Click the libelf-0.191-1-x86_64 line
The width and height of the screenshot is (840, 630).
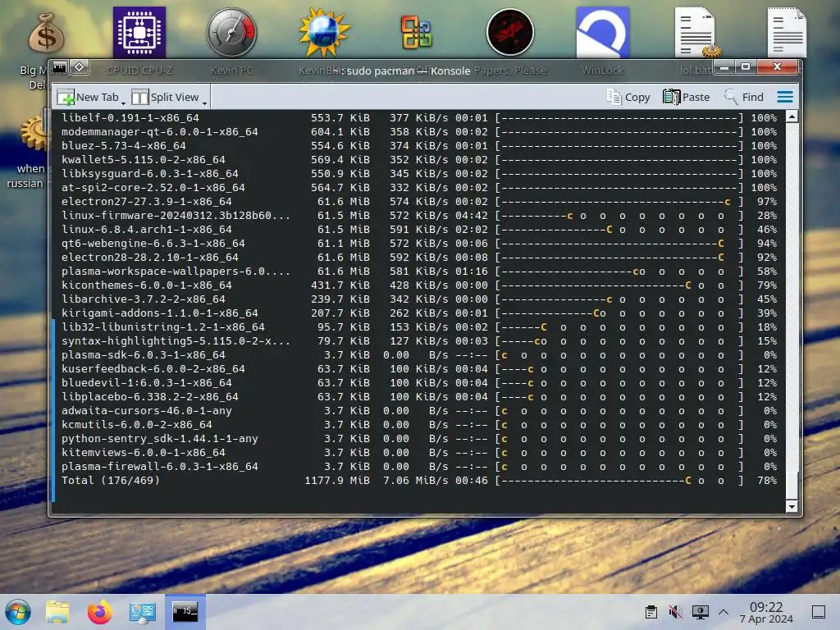[x=419, y=118]
